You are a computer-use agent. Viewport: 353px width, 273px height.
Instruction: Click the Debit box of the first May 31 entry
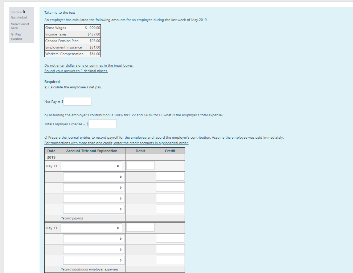[x=140, y=165]
